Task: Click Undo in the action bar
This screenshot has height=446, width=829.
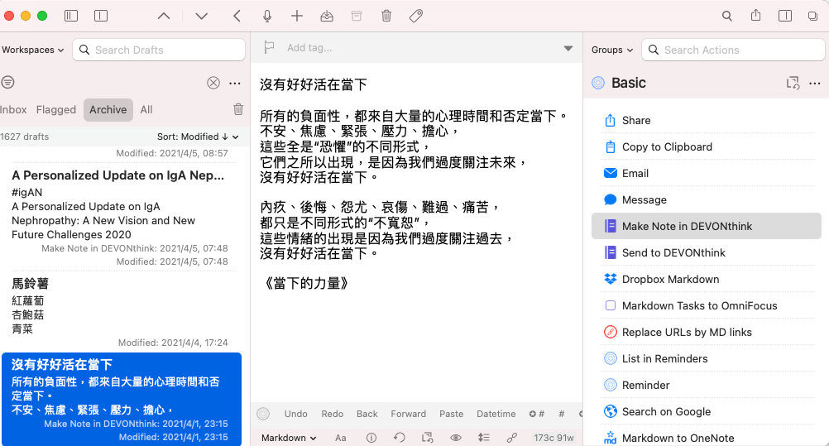Action: tap(295, 414)
